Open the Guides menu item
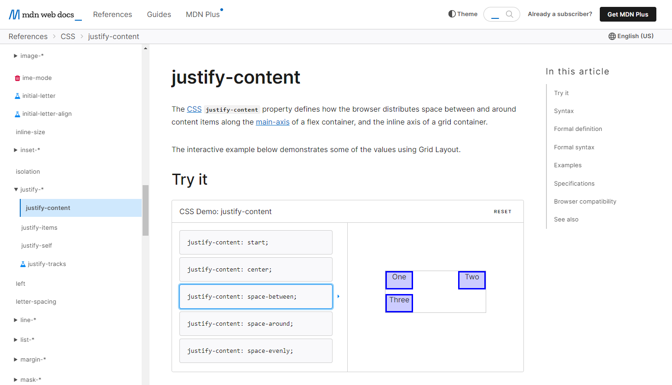 159,14
